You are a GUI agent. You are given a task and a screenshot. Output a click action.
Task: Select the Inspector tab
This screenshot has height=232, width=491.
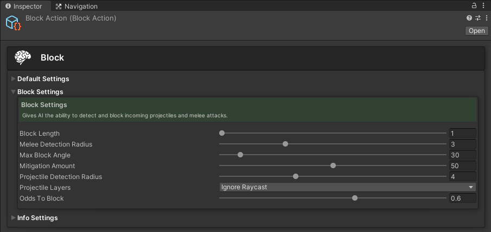pyautogui.click(x=23, y=6)
